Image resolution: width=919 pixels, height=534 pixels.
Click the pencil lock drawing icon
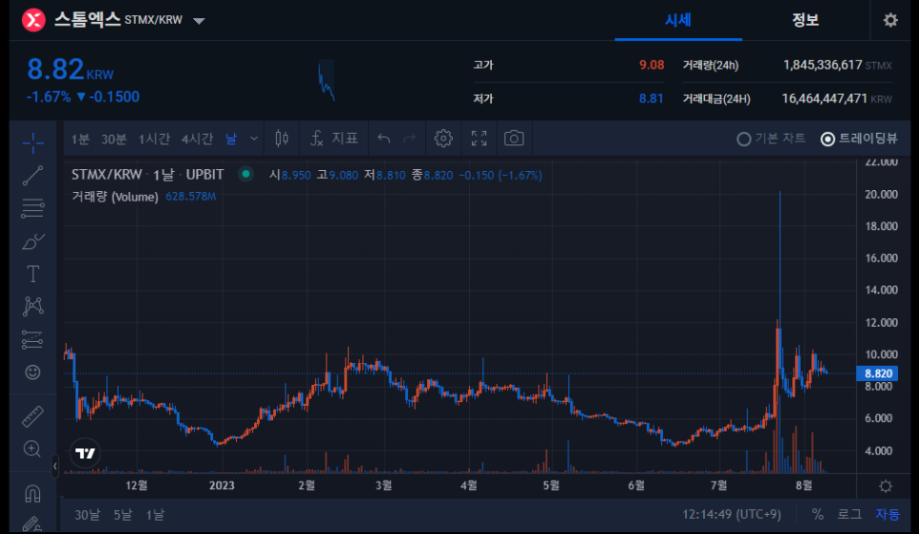(x=32, y=524)
